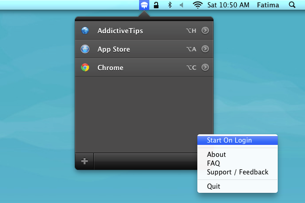Open the Wi-Fi status menu

point(197,5)
